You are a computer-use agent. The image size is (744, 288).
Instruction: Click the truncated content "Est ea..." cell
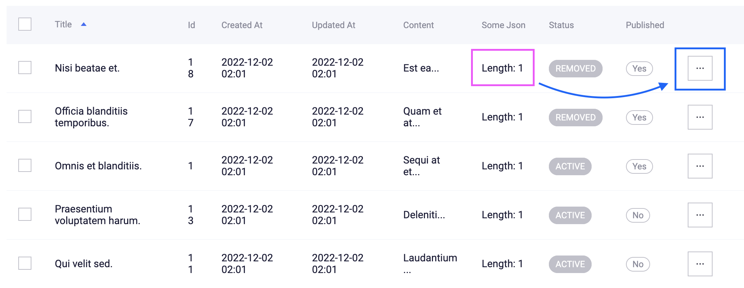[x=421, y=68]
